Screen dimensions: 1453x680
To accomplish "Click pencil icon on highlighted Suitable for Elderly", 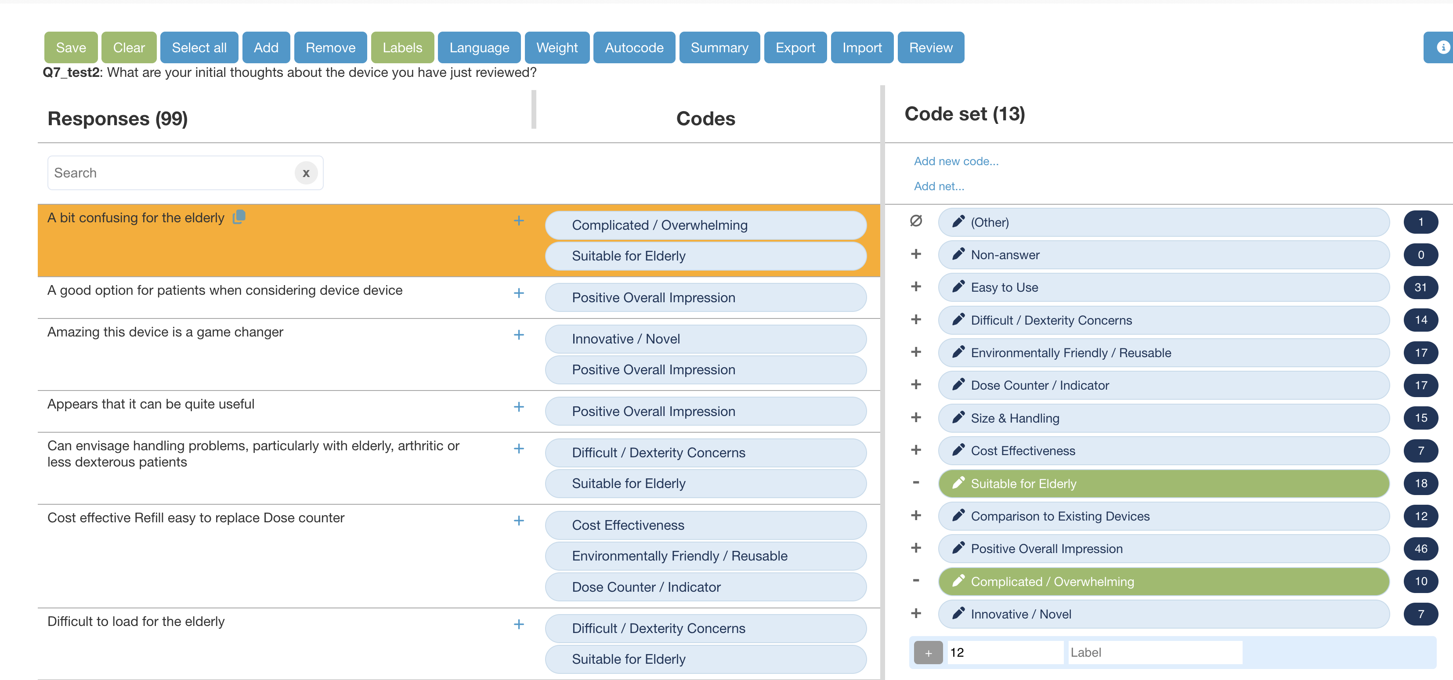I will click(x=958, y=483).
